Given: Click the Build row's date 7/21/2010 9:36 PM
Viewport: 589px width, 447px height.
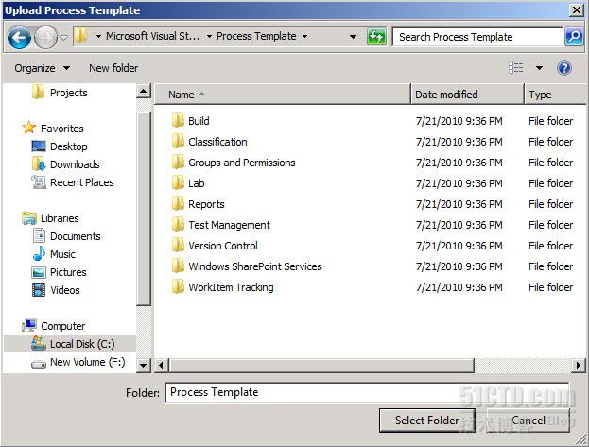Looking at the screenshot, I should [x=459, y=121].
